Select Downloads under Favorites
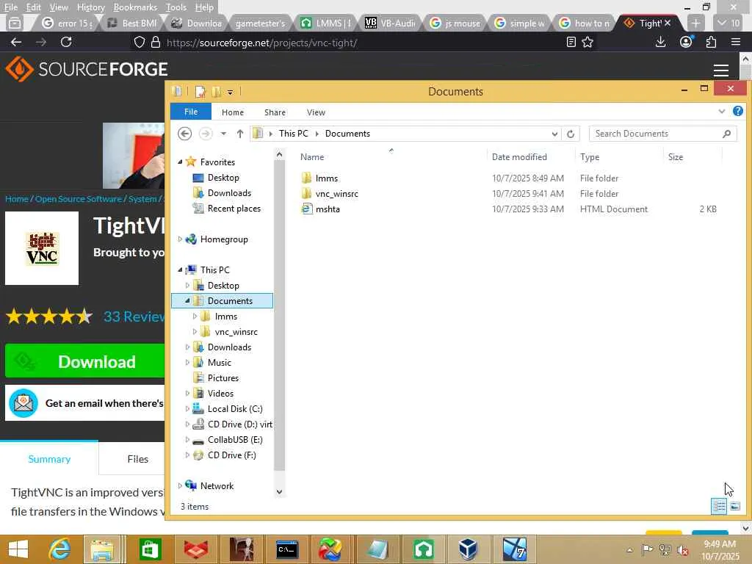752x564 pixels. click(229, 193)
